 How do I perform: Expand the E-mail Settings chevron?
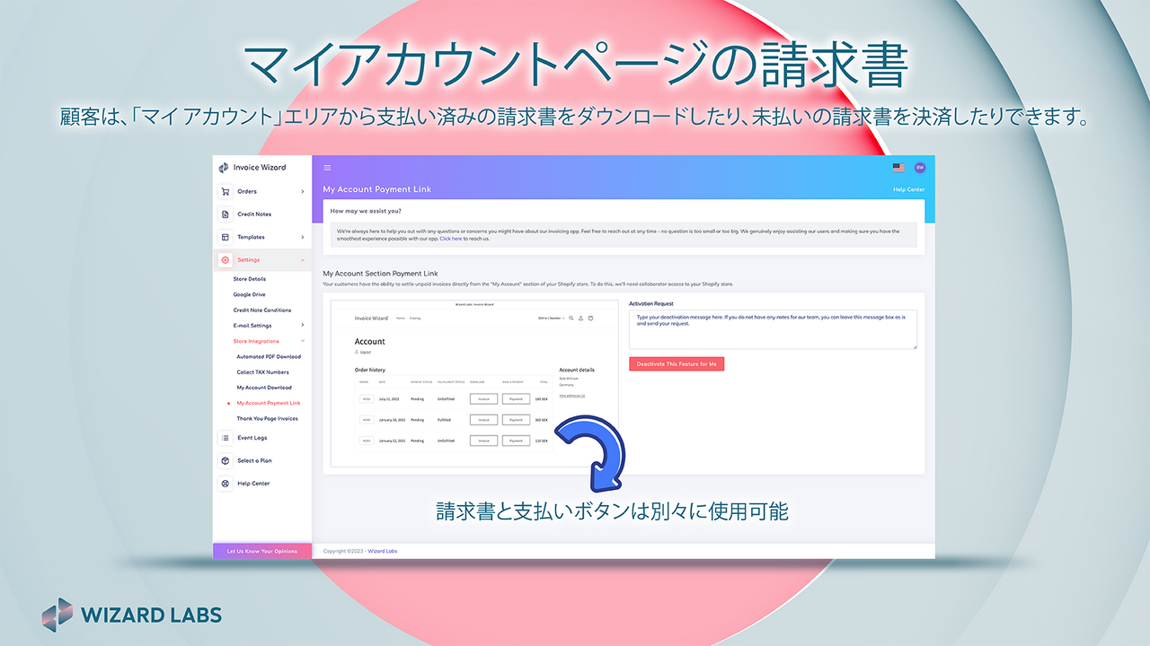point(303,326)
